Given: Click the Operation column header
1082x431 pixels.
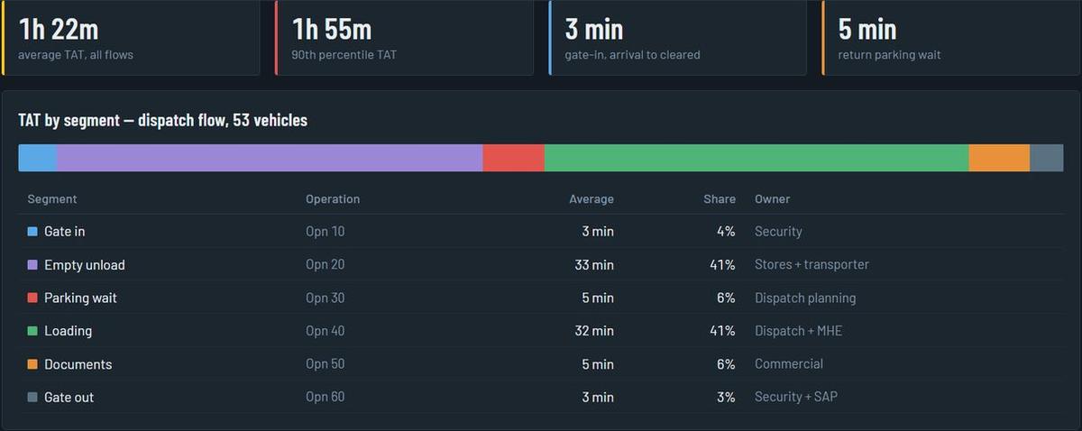Looking at the screenshot, I should [333, 199].
